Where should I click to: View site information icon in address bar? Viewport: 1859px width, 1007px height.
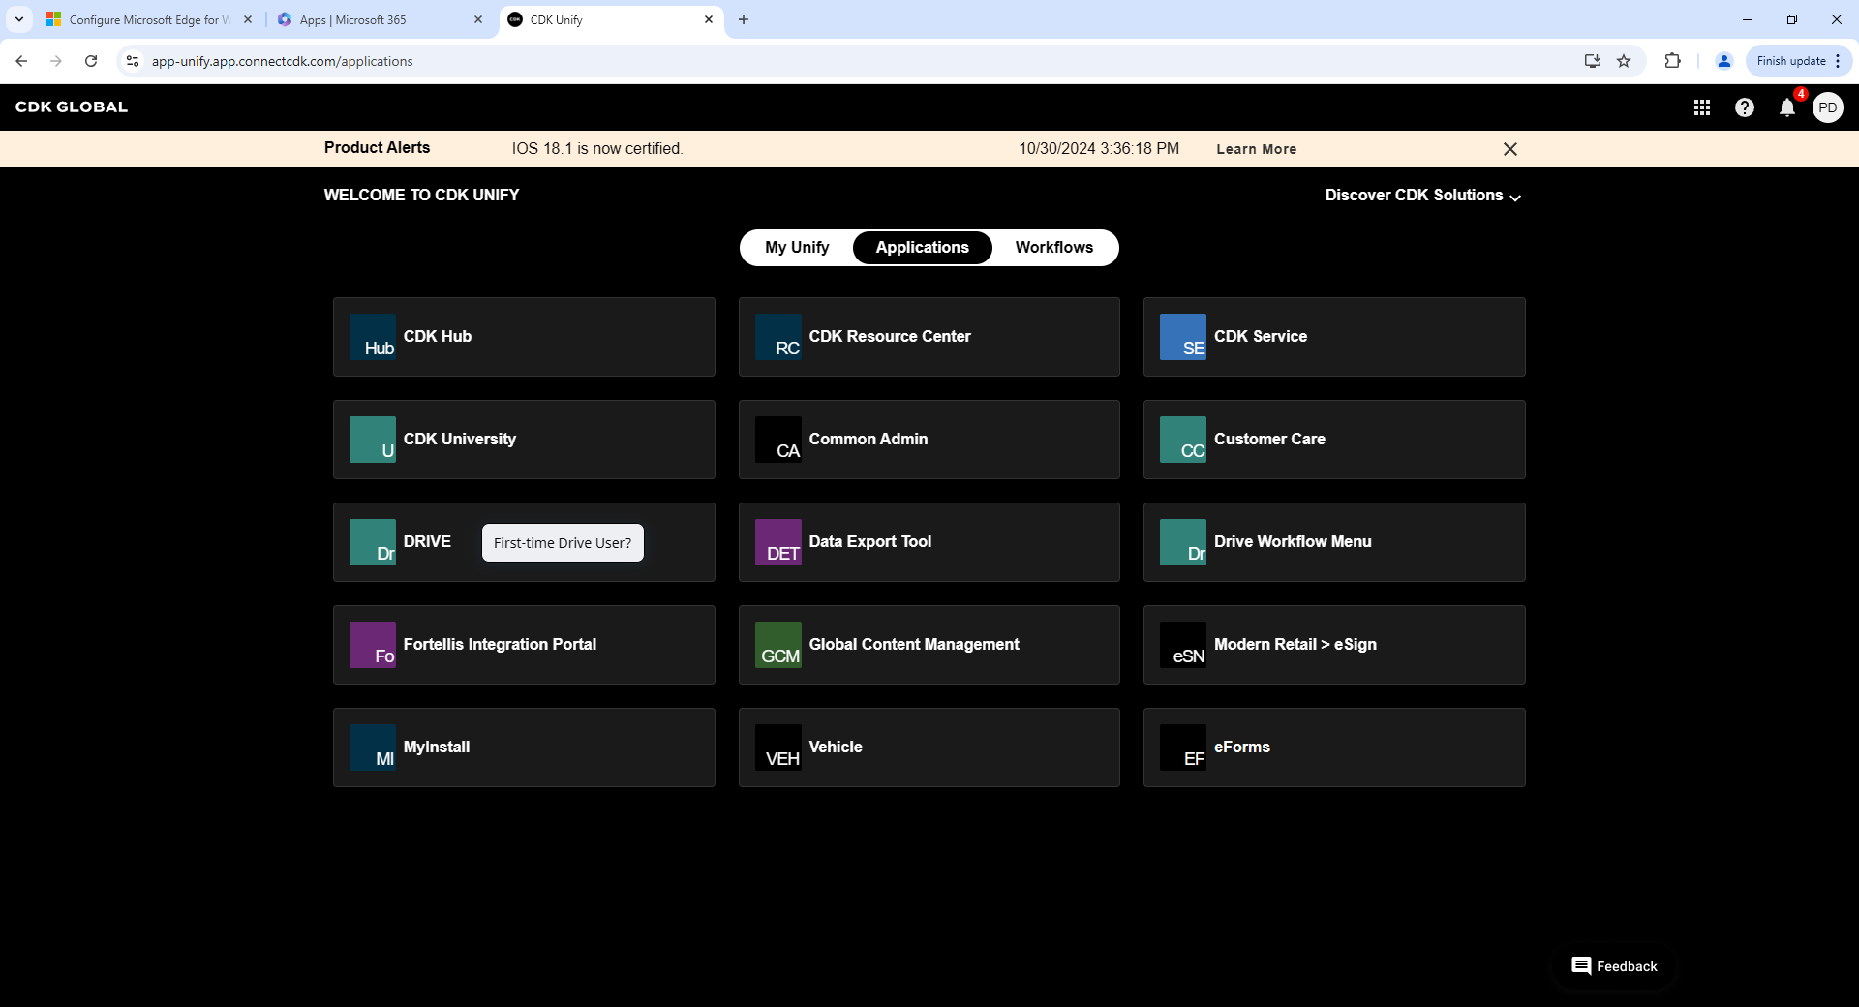(133, 61)
